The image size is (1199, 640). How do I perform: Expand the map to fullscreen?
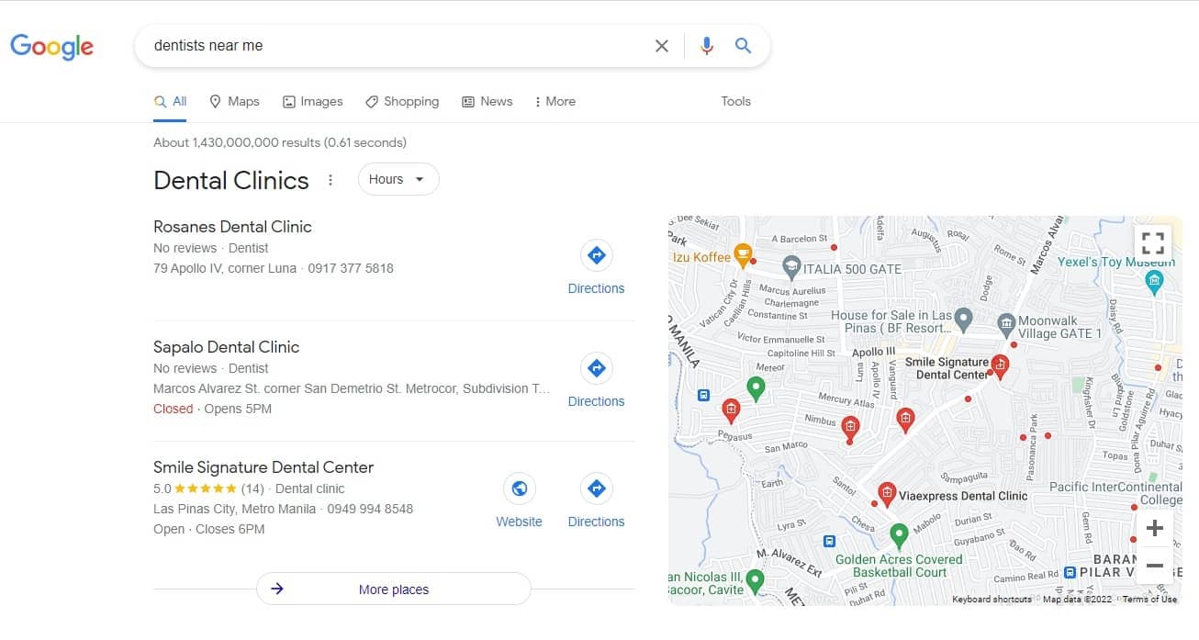pyautogui.click(x=1153, y=243)
